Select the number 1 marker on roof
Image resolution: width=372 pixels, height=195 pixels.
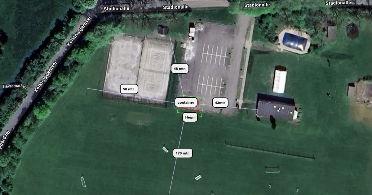pos(279,109)
